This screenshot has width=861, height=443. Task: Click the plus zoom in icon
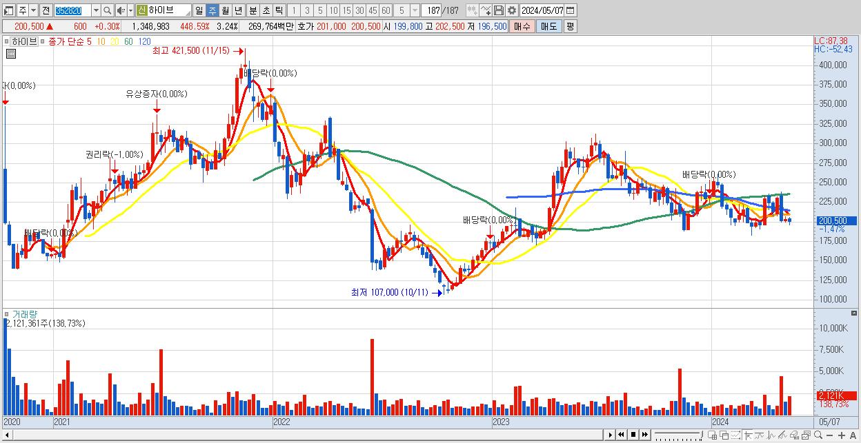[x=842, y=435]
